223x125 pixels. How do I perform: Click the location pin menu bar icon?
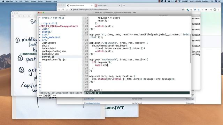(x=166, y=1)
